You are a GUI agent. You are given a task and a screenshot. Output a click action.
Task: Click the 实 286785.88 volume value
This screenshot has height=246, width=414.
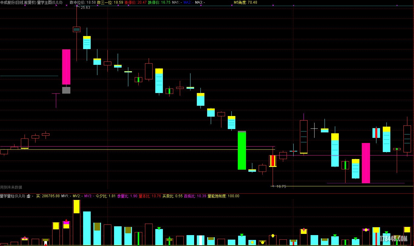(48, 196)
